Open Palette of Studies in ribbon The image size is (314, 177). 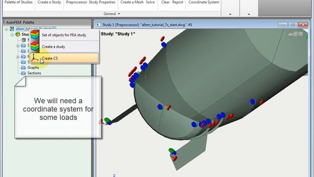tap(19, 2)
